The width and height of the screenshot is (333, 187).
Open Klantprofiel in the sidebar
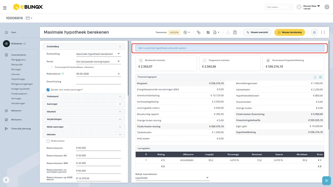click(x=17, y=65)
